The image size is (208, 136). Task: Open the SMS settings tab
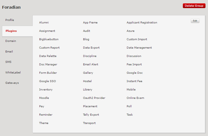pos(8,62)
